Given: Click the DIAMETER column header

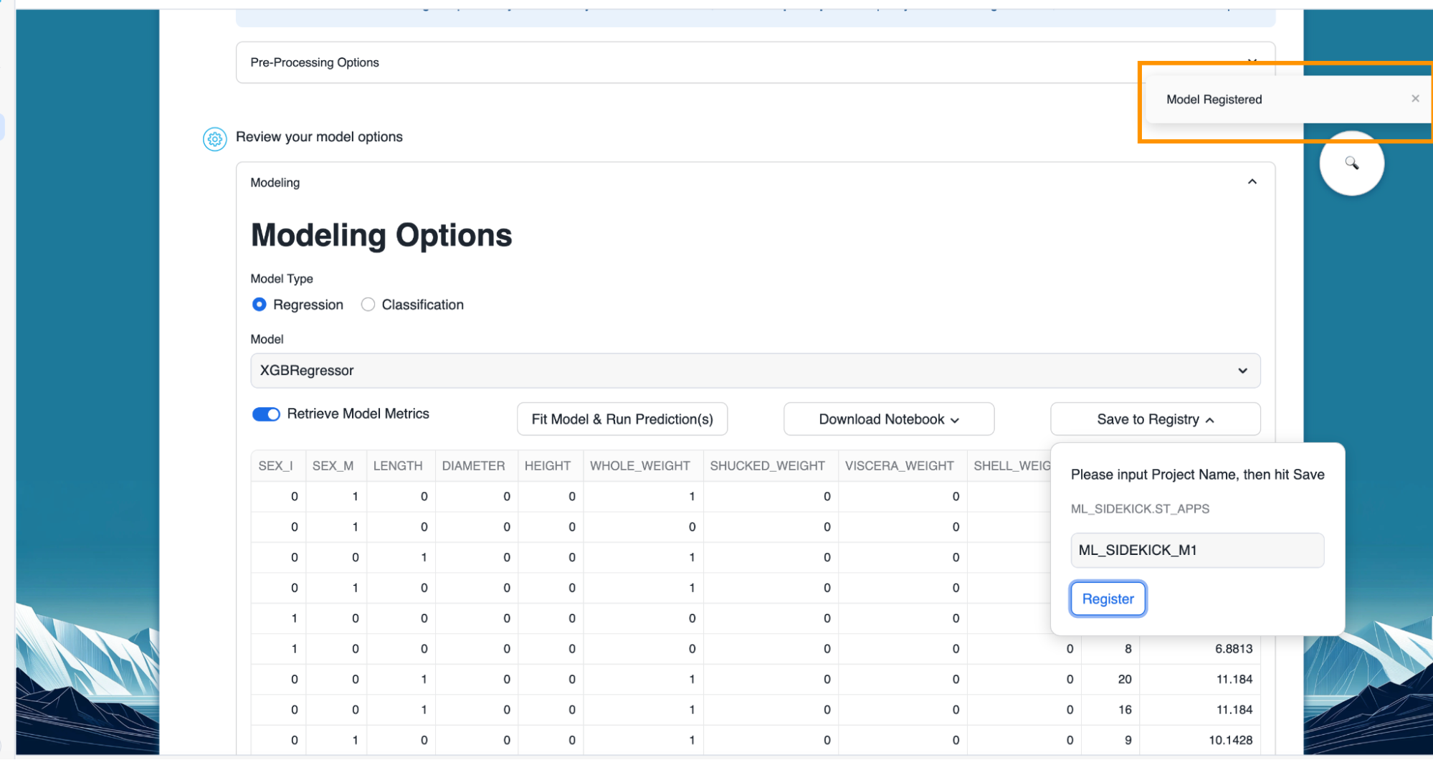Looking at the screenshot, I should (473, 466).
